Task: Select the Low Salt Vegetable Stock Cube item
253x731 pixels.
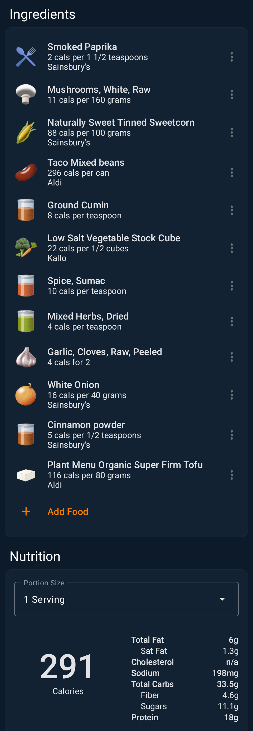Action: click(114, 248)
